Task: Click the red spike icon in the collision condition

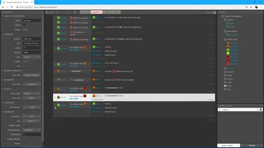Action: pos(85,47)
